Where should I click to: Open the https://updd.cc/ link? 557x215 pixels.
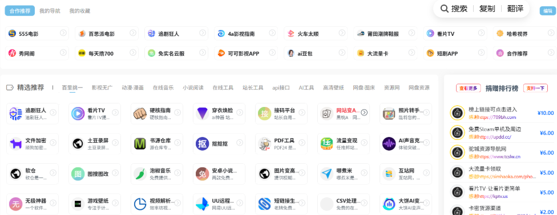point(494,137)
